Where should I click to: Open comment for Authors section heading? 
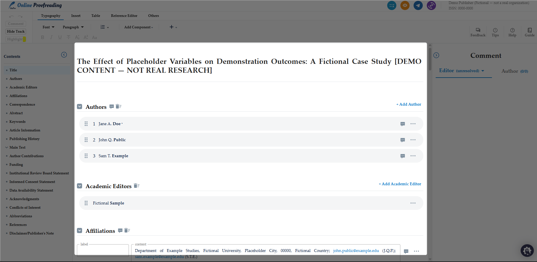(x=112, y=107)
